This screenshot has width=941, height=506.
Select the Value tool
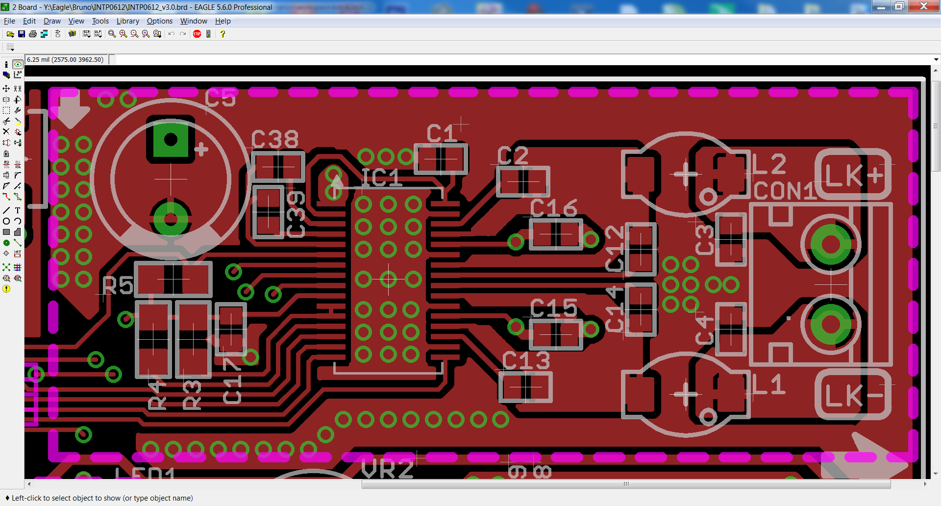18,164
